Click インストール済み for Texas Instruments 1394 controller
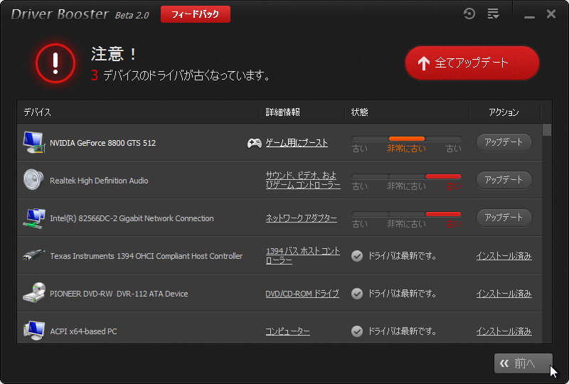569x384 pixels. [x=504, y=256]
